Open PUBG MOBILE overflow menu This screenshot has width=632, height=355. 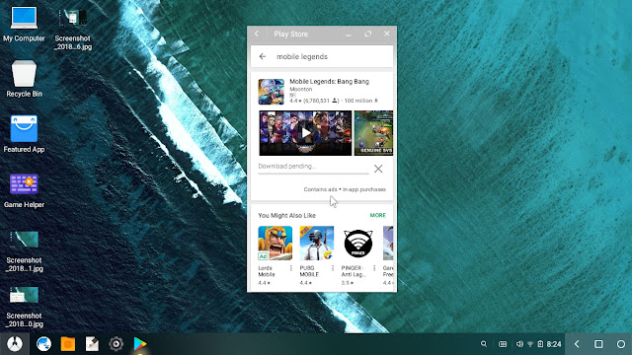(333, 268)
